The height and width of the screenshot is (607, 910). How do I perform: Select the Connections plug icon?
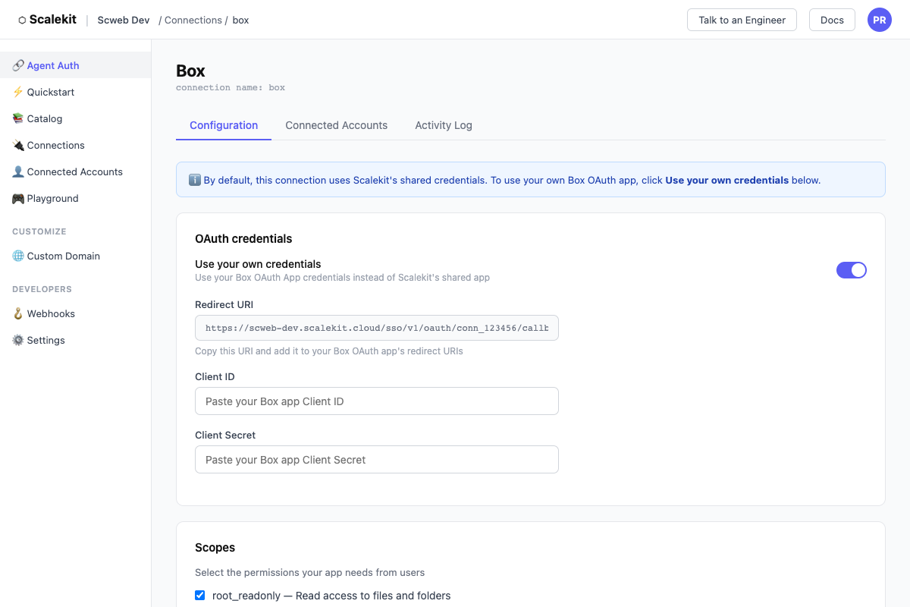(18, 145)
